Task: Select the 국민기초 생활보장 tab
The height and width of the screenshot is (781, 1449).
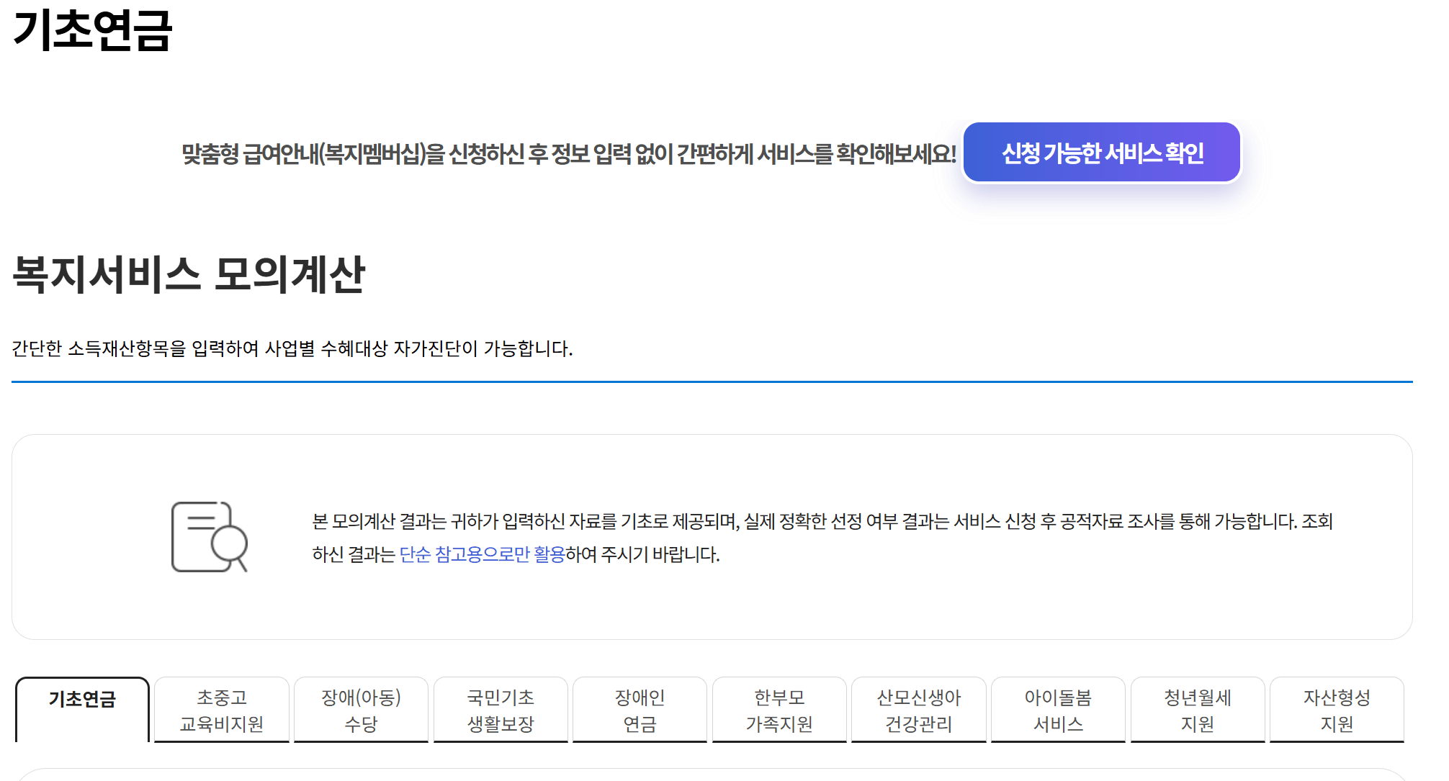Action: click(x=500, y=709)
